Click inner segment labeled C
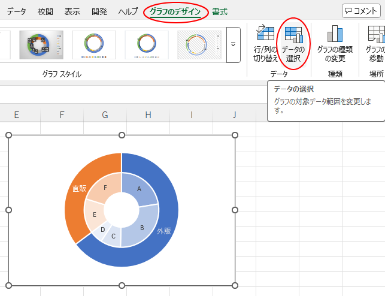This screenshot has height=296, width=385. pyautogui.click(x=113, y=236)
